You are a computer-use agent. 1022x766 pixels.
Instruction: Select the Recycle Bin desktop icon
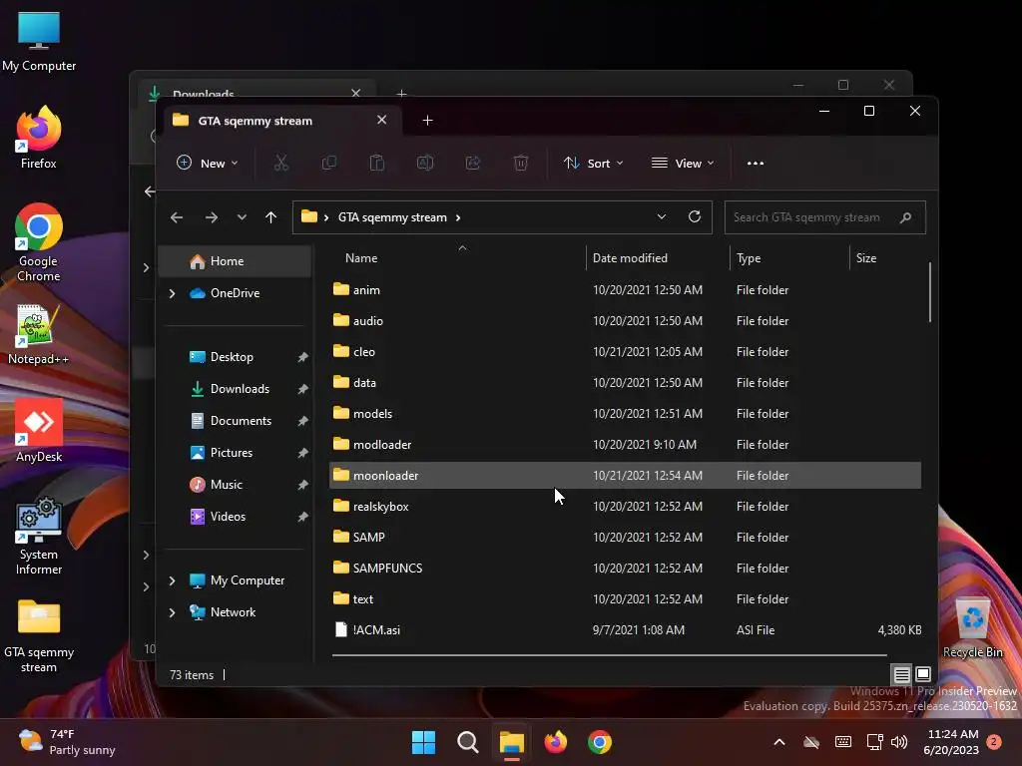(x=972, y=628)
